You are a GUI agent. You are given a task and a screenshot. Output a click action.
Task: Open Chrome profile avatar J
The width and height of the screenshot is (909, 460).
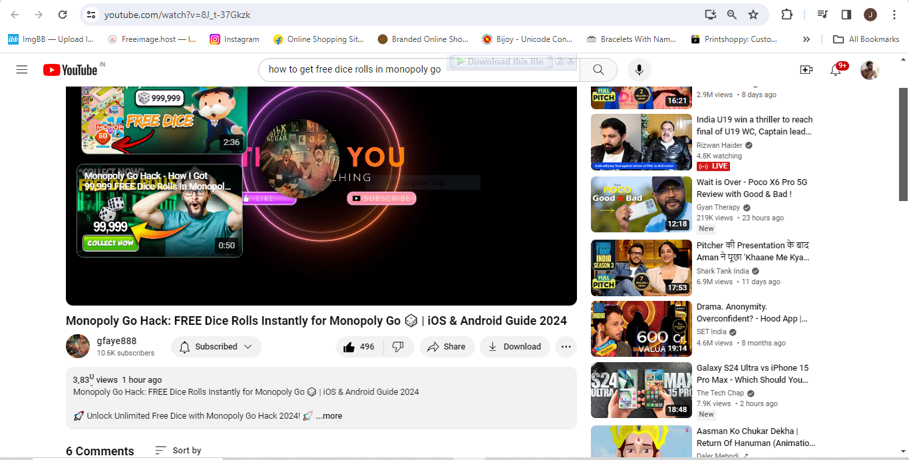tap(870, 14)
